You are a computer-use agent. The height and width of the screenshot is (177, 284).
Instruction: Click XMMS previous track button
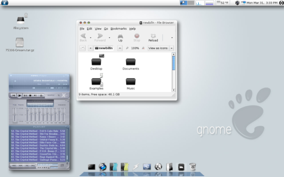coord(13,96)
